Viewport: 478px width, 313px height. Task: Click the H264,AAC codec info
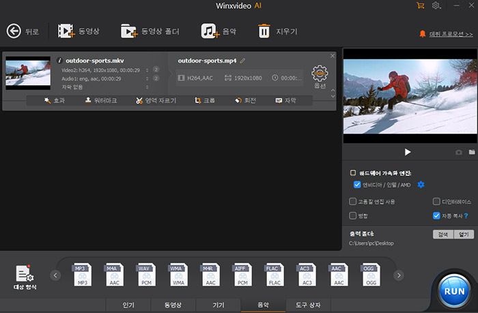(195, 78)
